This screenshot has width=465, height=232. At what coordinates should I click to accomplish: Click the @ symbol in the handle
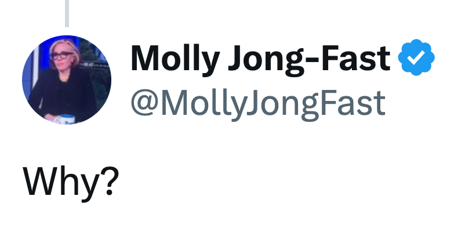coord(143,103)
